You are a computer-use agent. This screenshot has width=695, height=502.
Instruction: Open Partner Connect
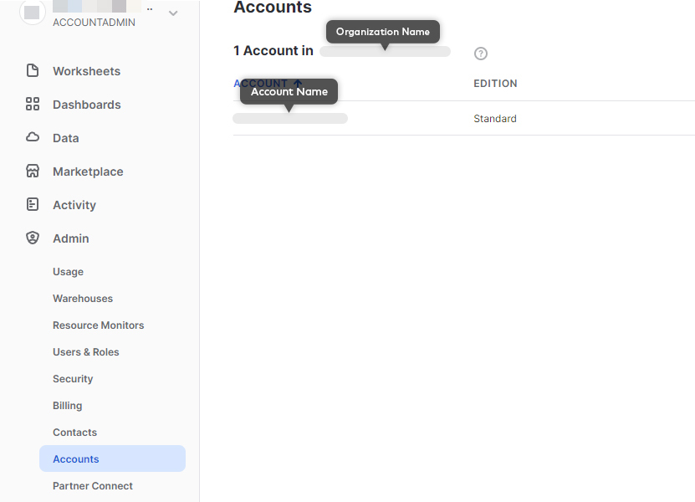point(92,486)
